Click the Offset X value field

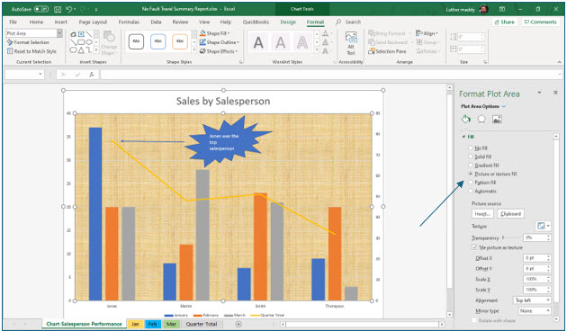tap(535, 258)
